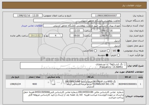This screenshot has height=105, width=149.
Task: Click creation time field 12:33
Action: point(77,31)
